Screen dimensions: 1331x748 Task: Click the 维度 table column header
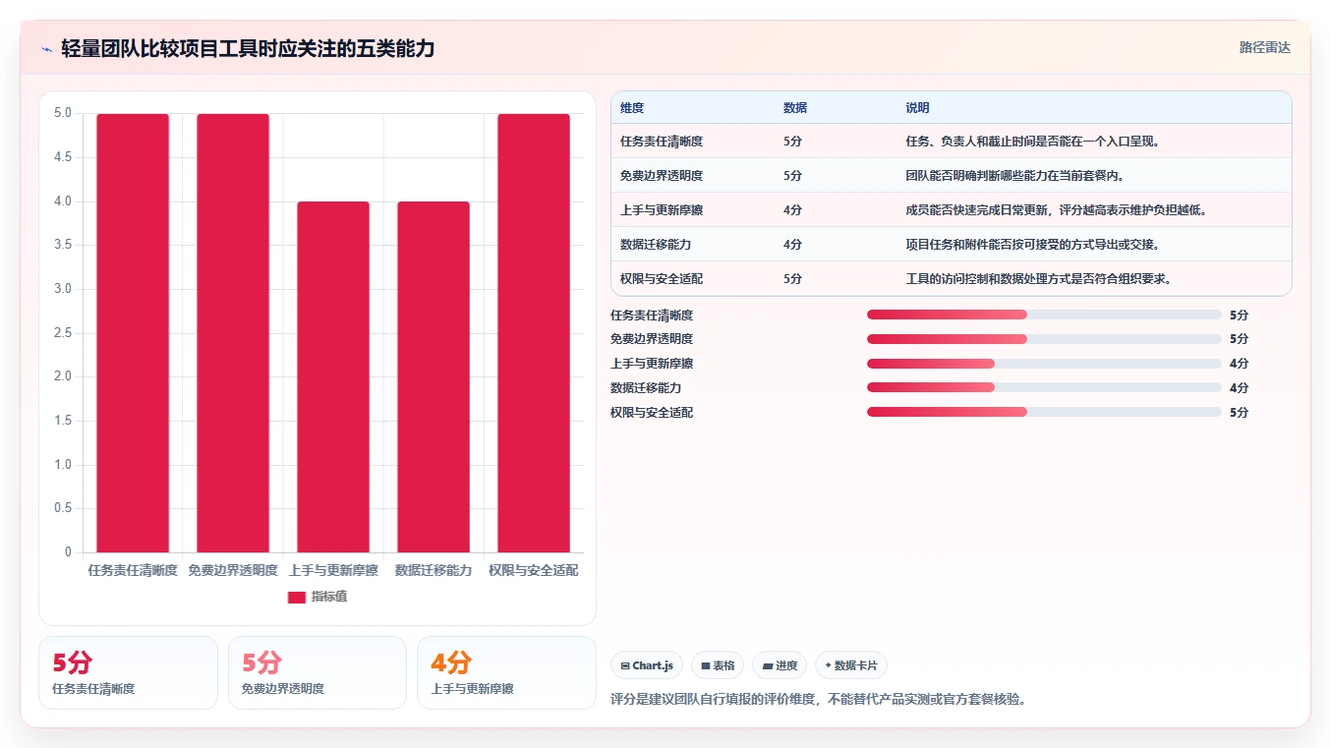click(x=632, y=108)
